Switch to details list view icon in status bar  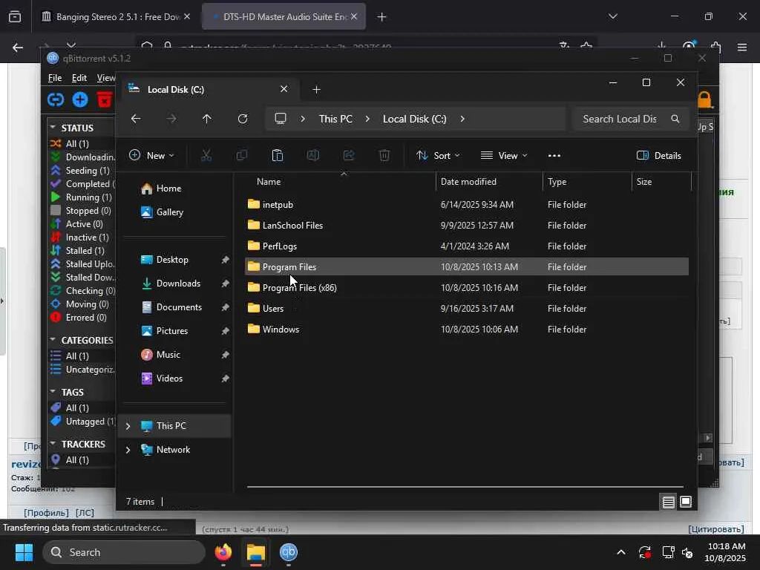(669, 502)
